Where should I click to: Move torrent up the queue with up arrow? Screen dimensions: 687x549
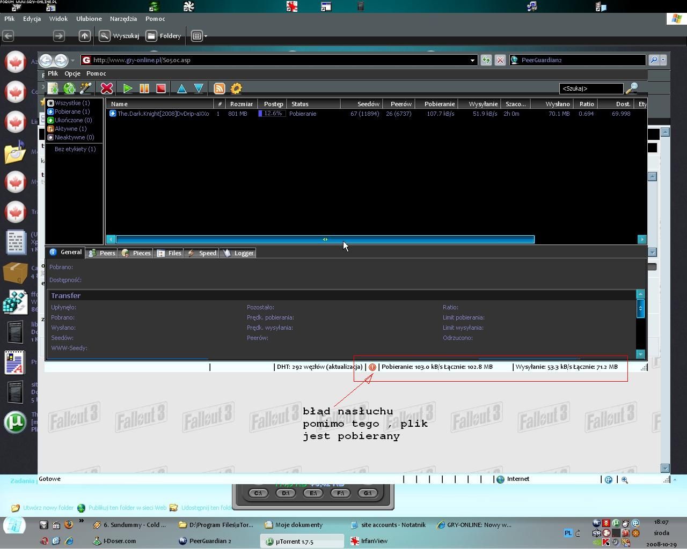(x=182, y=88)
